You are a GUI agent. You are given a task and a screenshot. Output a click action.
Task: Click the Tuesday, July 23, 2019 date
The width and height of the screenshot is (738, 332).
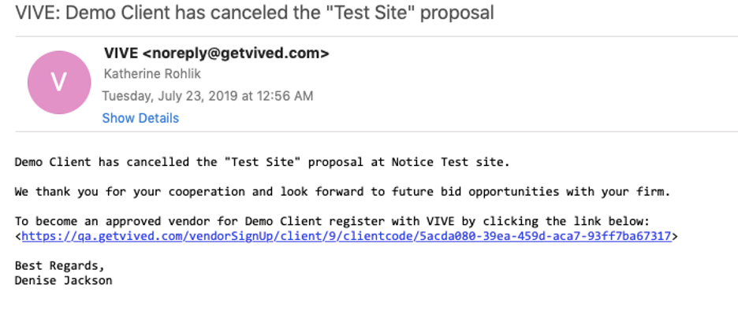pos(170,96)
